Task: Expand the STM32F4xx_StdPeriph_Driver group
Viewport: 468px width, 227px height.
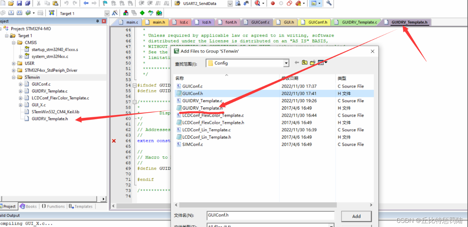Action: (14, 70)
